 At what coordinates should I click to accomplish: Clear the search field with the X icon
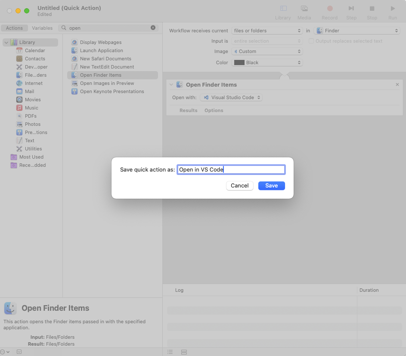tap(153, 28)
